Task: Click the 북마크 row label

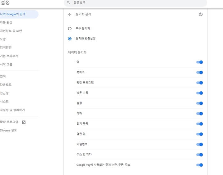Action: coord(81,72)
